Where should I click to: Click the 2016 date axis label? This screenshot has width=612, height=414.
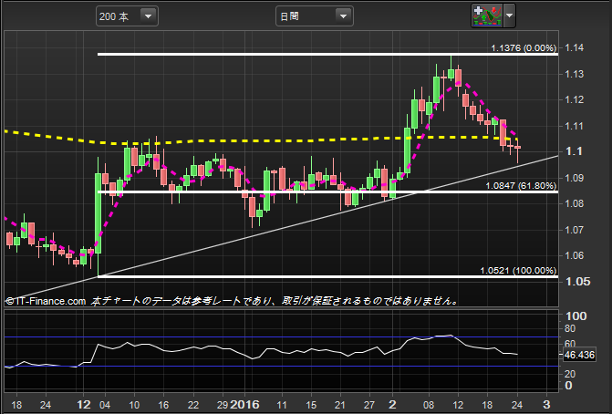click(x=244, y=404)
